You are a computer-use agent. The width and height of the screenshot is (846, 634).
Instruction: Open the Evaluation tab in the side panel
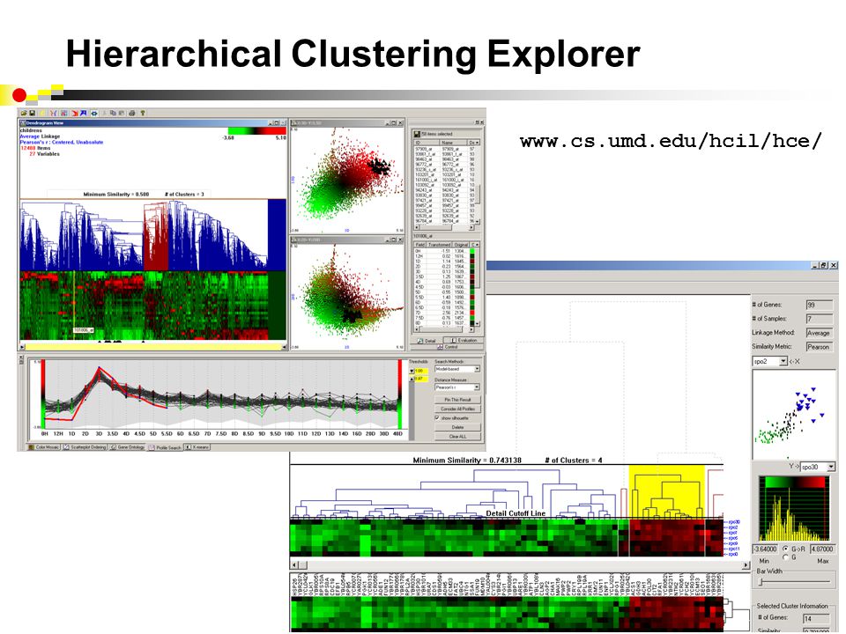tap(463, 341)
